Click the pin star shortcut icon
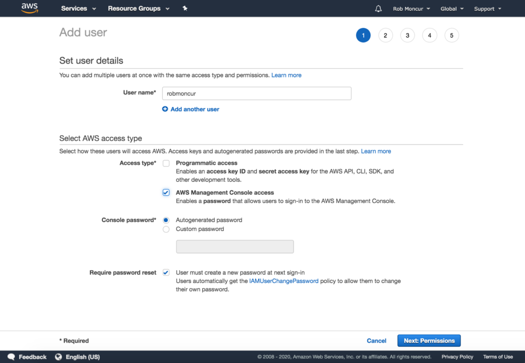525x363 pixels. point(185,8)
